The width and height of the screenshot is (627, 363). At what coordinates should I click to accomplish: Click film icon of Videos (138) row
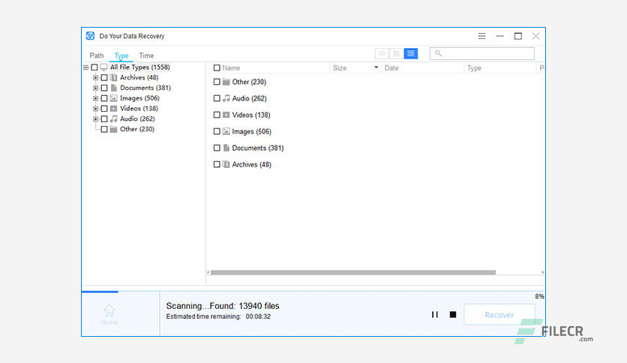226,115
